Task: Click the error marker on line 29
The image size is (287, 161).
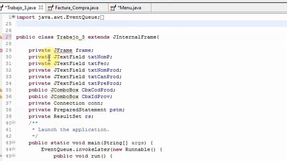Action: click(1, 50)
